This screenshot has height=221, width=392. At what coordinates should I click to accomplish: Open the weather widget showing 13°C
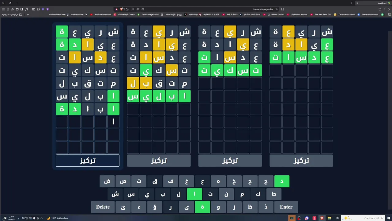click(57, 218)
